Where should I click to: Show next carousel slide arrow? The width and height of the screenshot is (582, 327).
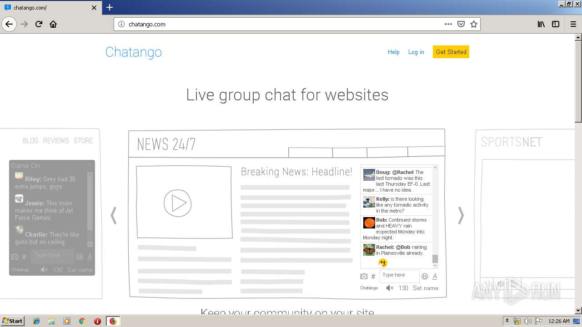(461, 215)
